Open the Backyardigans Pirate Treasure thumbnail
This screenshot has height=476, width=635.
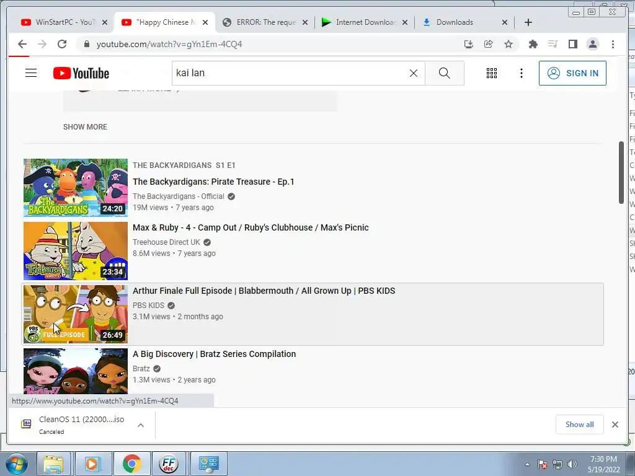(75, 188)
